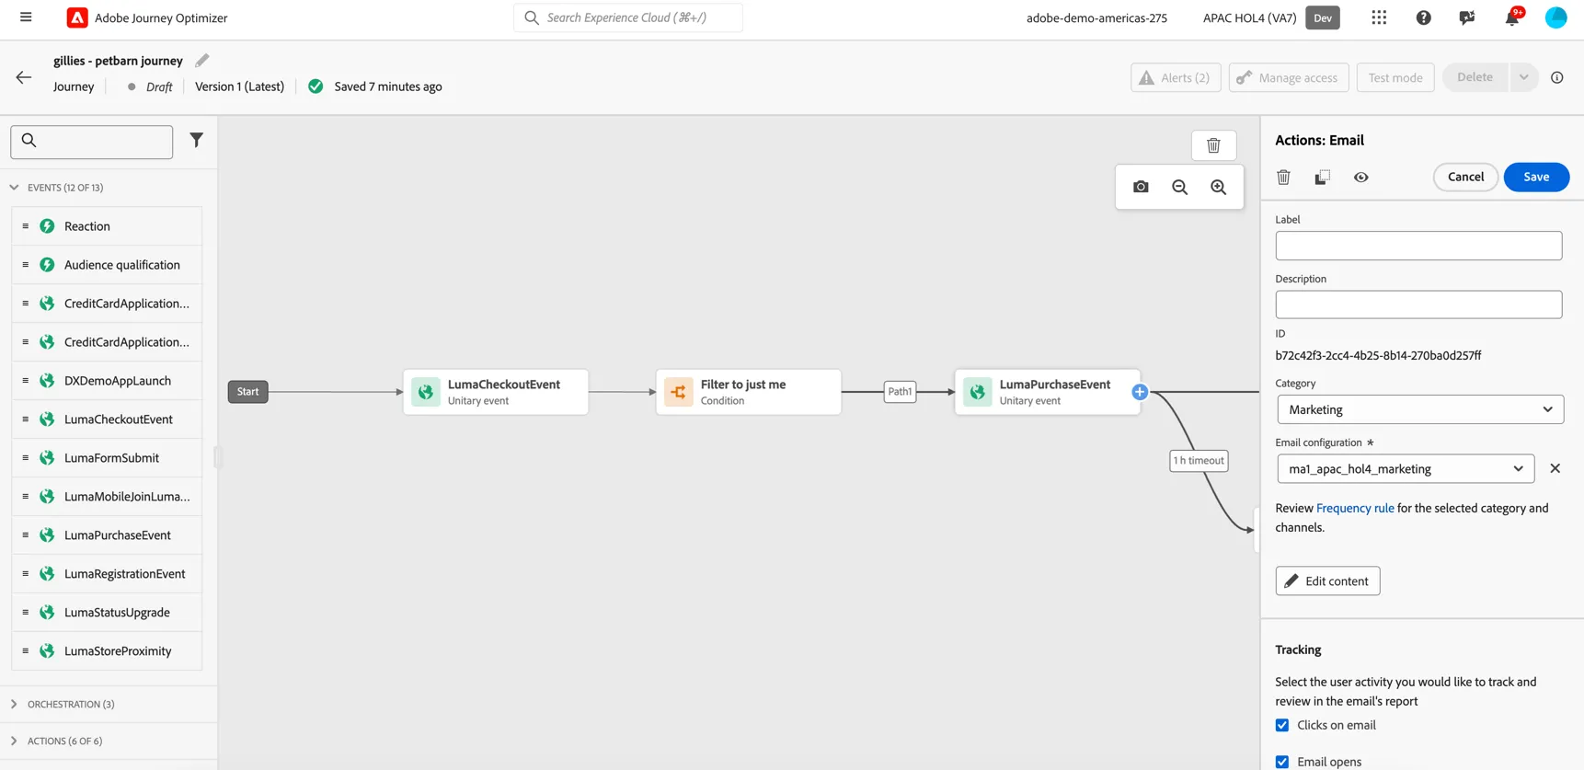Click the filter funnel icon
Image resolution: width=1584 pixels, height=770 pixels.
coord(196,140)
